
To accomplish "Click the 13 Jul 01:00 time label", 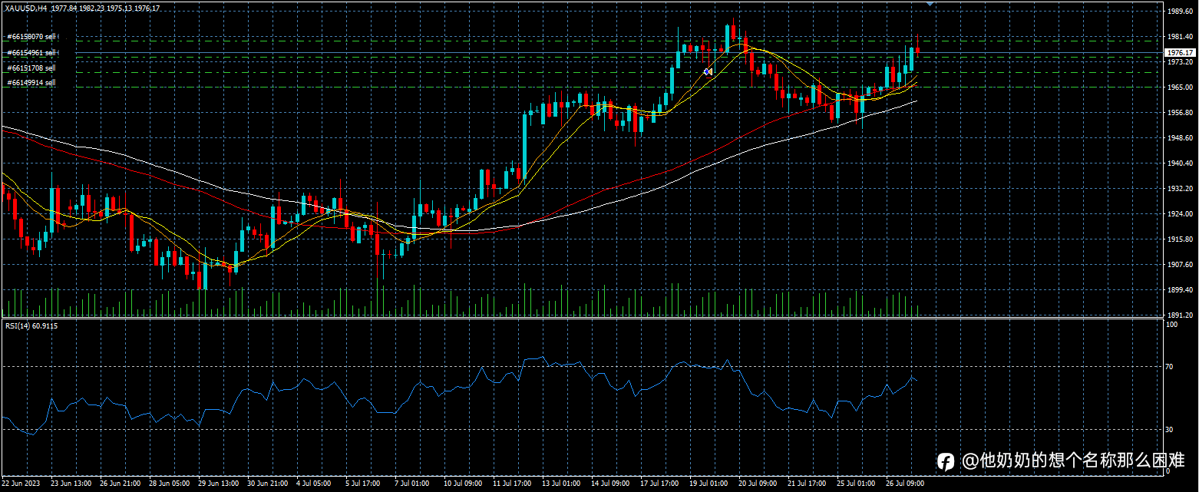I will coord(561,484).
